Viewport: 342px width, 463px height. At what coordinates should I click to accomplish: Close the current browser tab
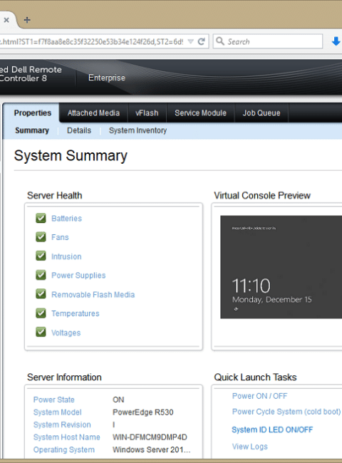(x=6, y=20)
